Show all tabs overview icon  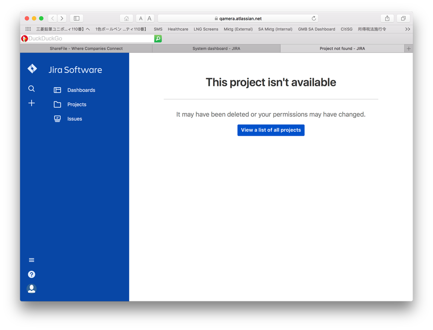[403, 19]
